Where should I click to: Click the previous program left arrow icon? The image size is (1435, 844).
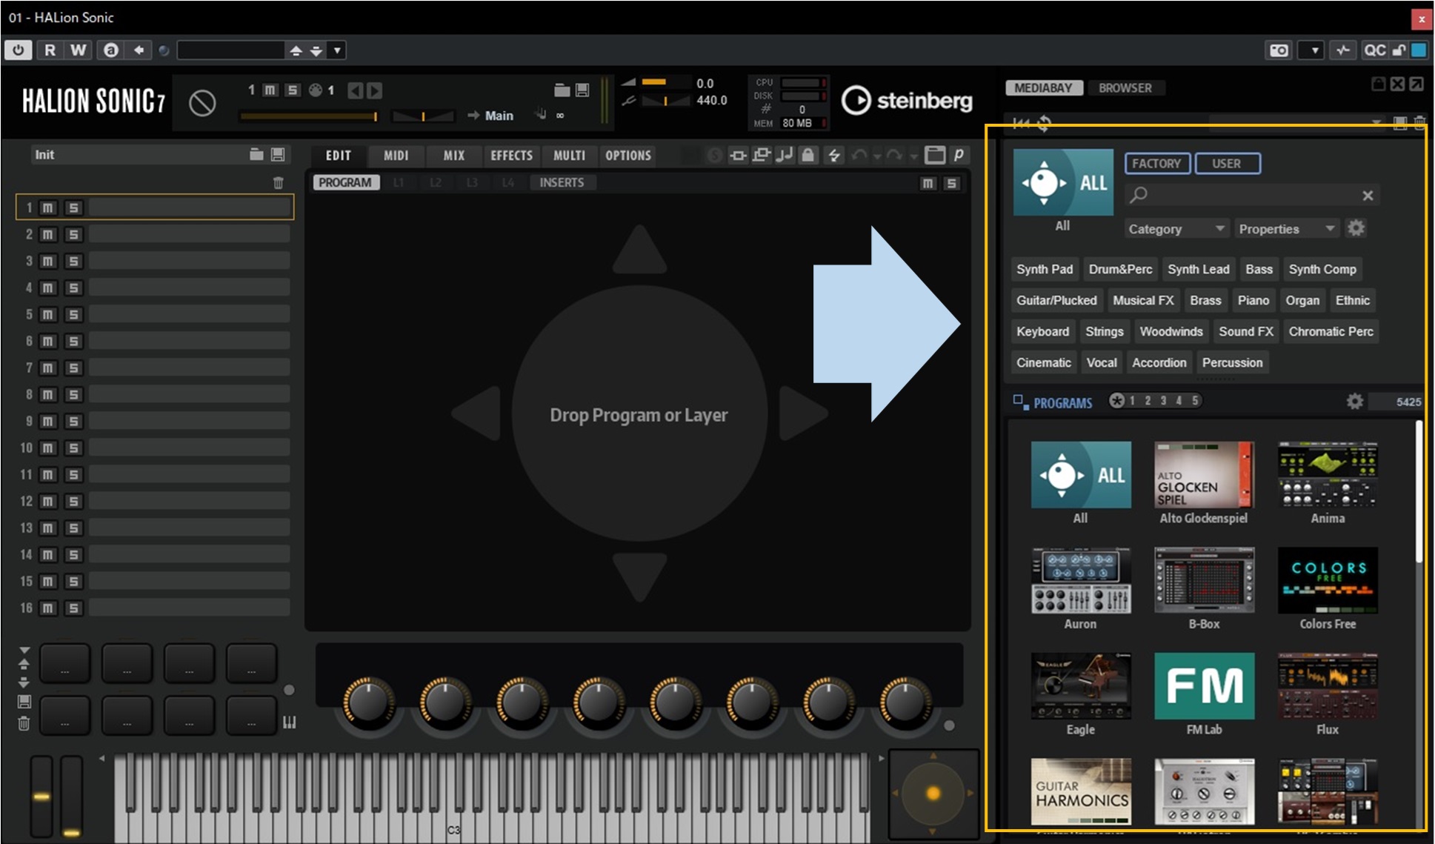356,90
